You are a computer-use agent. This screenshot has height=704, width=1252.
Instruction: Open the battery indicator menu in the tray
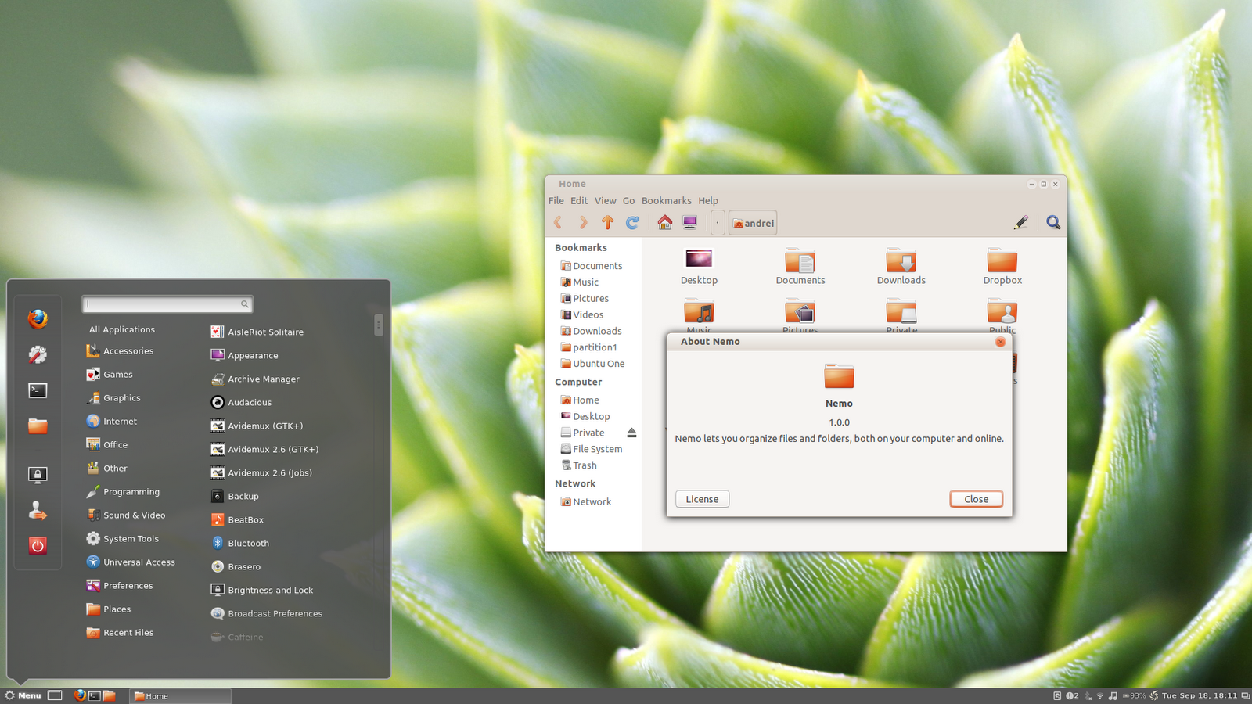pos(1134,695)
